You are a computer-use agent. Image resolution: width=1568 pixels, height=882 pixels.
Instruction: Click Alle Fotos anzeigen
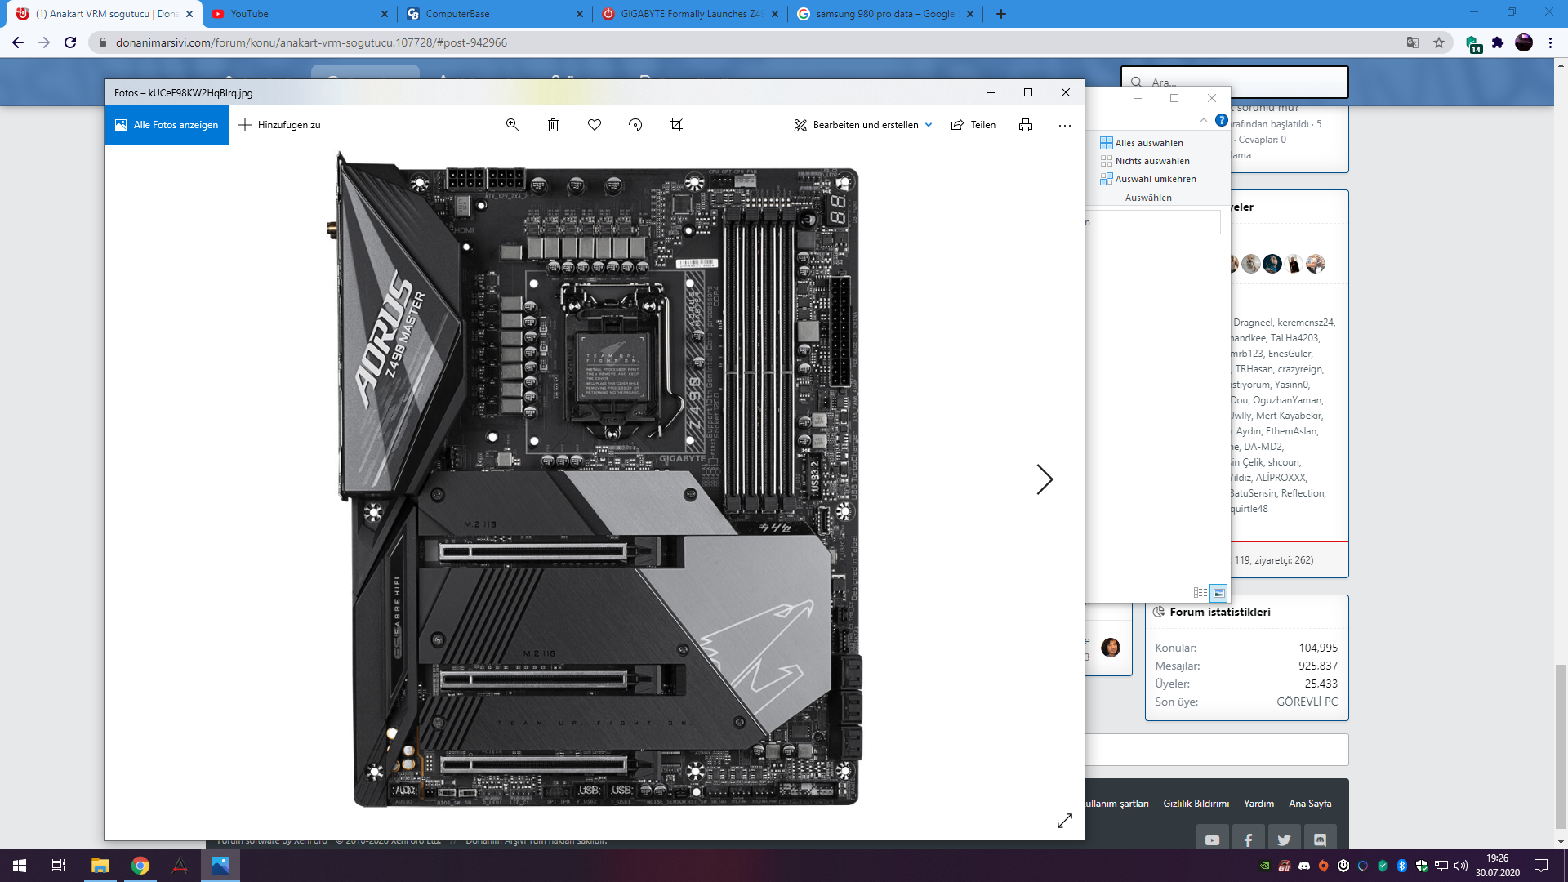click(167, 125)
